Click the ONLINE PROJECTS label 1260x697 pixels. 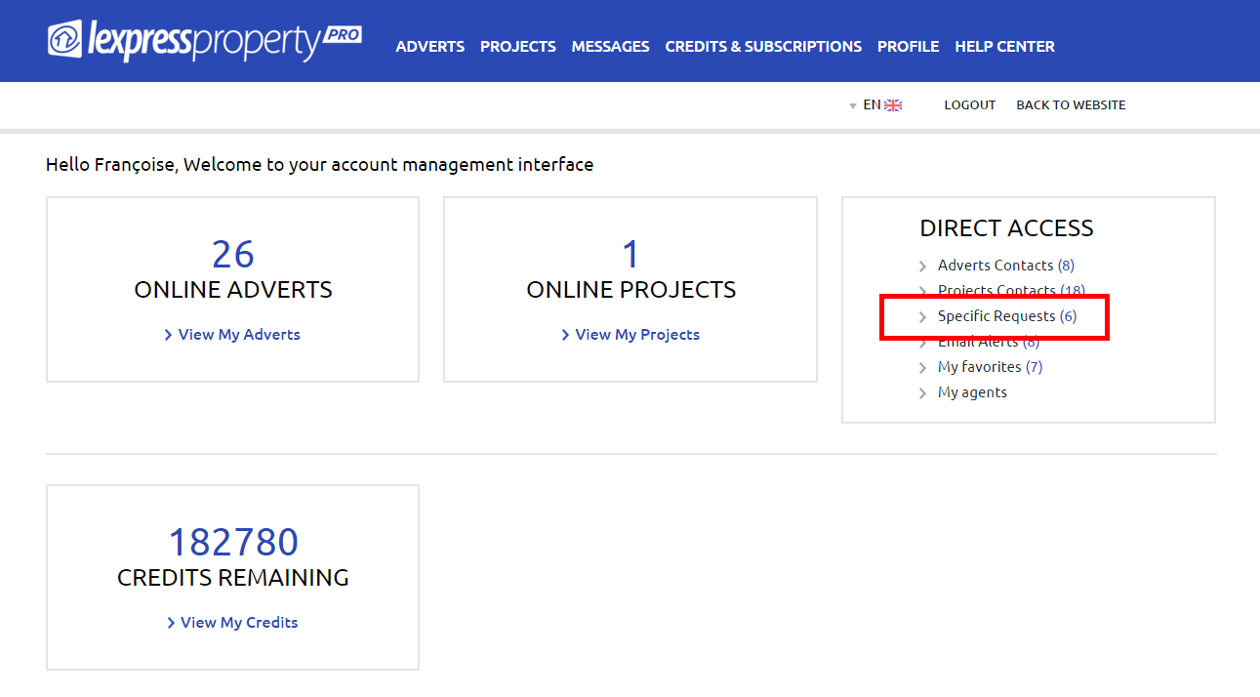tap(630, 290)
